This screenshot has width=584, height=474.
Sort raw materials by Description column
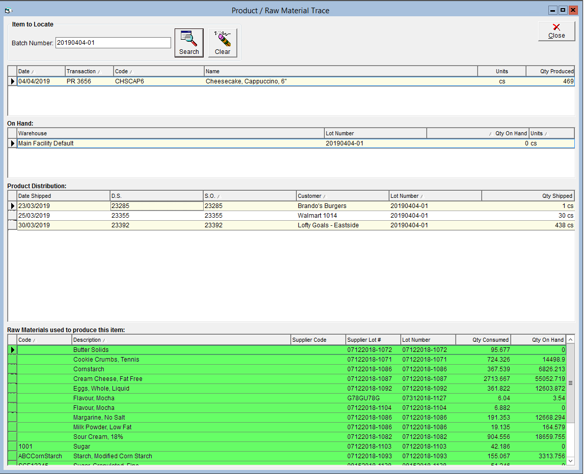[x=181, y=340]
